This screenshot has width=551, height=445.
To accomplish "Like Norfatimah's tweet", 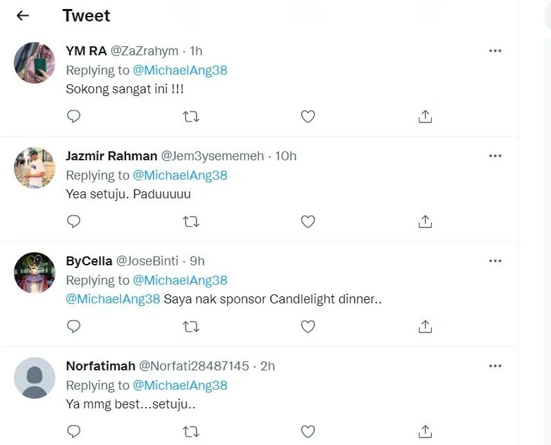I will click(x=308, y=431).
